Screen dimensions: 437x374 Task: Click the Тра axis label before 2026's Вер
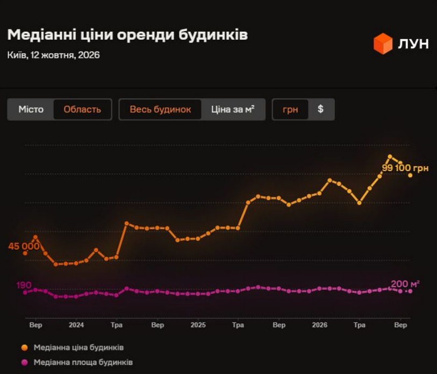[x=359, y=325]
